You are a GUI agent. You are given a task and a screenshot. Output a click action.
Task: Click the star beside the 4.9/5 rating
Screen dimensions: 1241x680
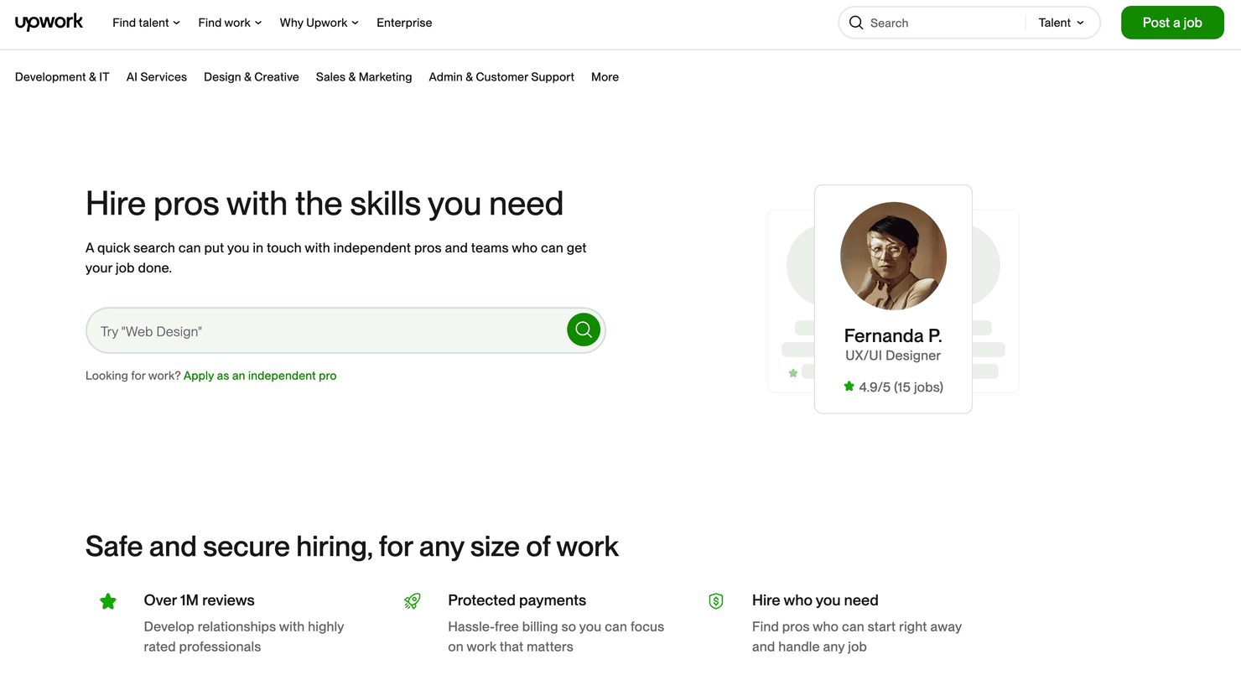coord(849,387)
